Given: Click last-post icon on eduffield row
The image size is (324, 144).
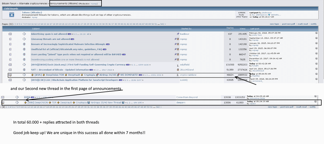Looking at the screenshot, I should [316, 64].
